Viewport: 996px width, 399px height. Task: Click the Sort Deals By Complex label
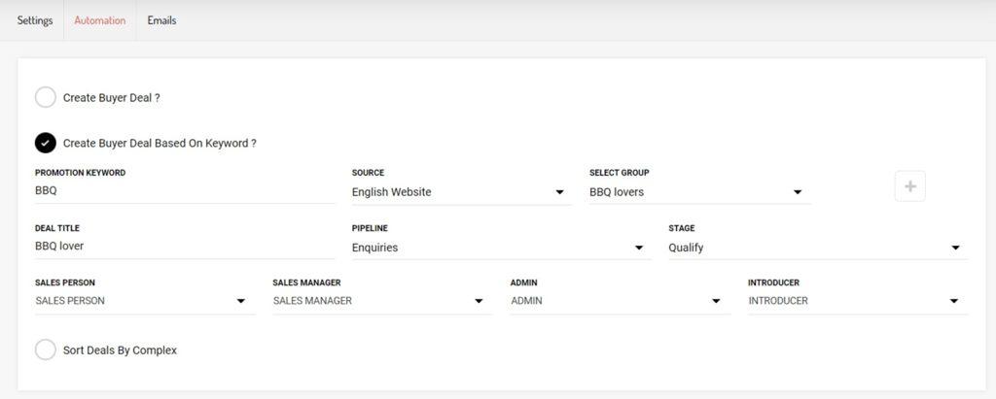point(120,349)
